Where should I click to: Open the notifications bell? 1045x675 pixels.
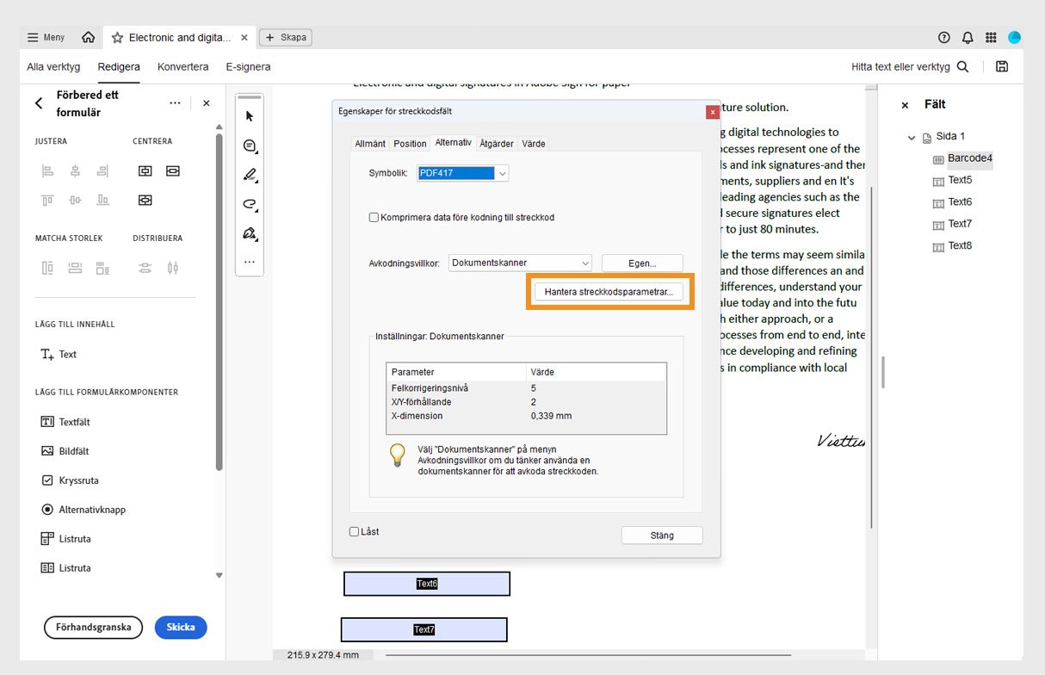point(968,38)
